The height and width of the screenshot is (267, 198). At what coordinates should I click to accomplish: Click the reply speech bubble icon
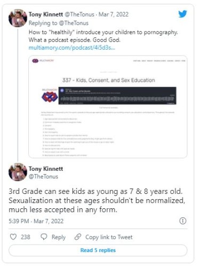pos(44,237)
